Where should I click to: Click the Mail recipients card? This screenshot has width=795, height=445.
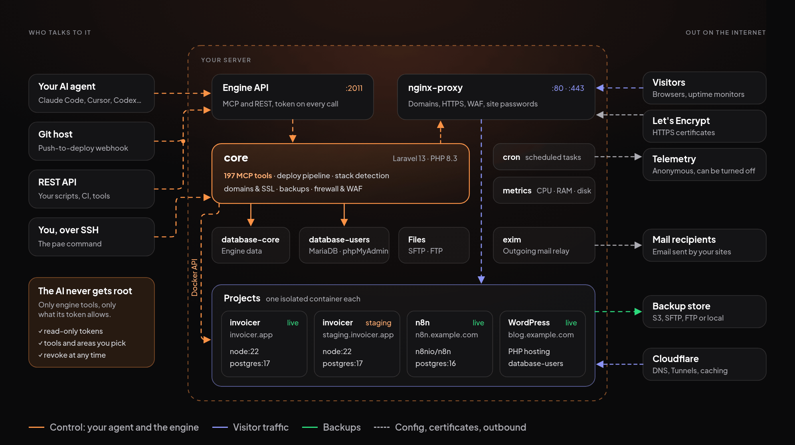pyautogui.click(x=704, y=245)
